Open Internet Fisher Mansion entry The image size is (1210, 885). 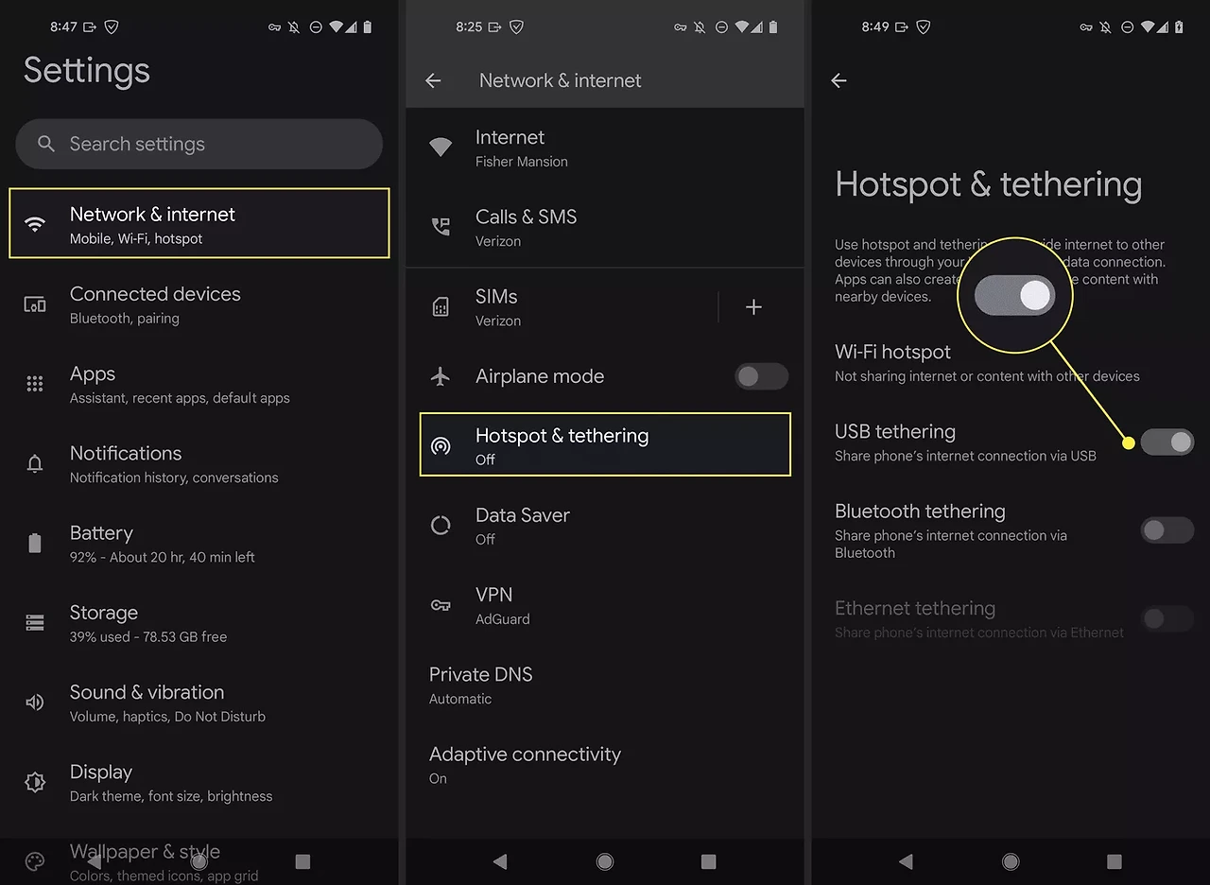pos(605,147)
